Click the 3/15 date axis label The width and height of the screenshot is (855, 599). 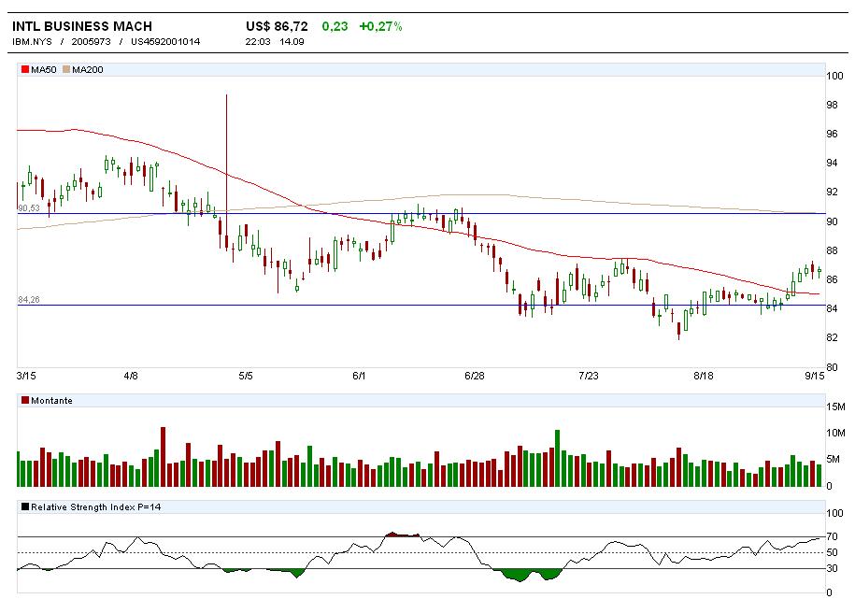26,376
